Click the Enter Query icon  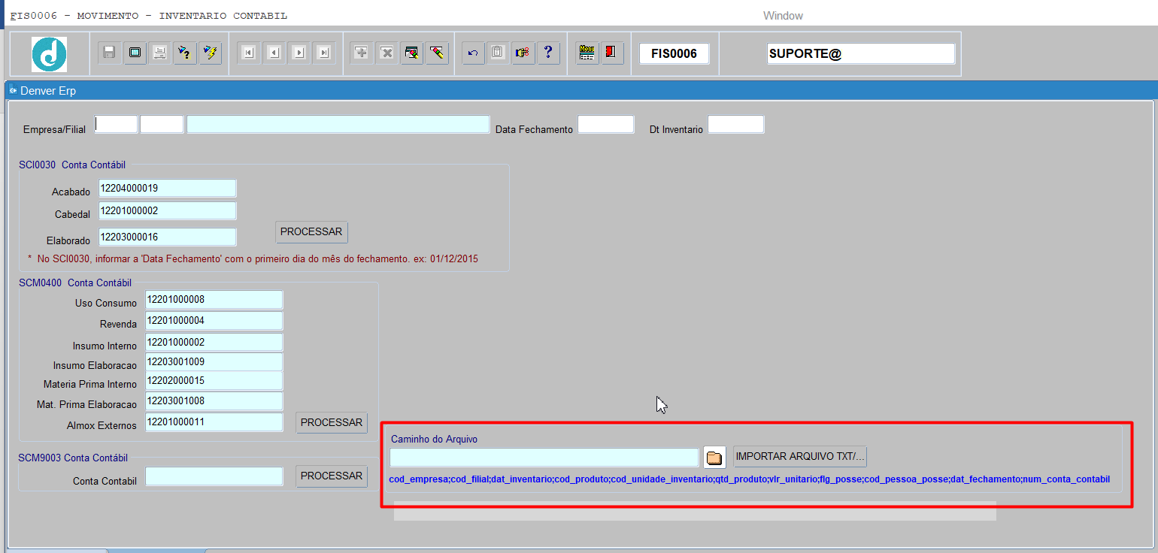click(x=185, y=53)
